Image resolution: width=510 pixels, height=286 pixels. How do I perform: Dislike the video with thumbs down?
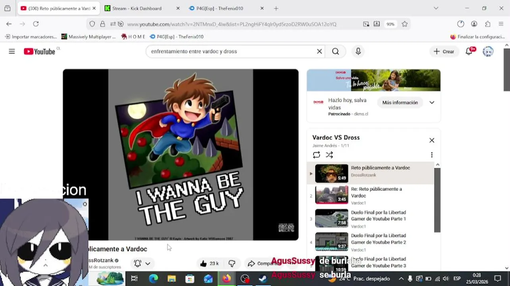click(232, 263)
